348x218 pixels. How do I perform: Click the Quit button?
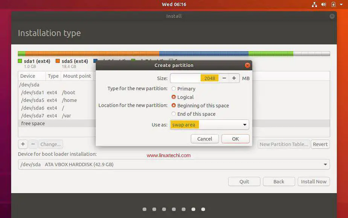click(x=244, y=182)
